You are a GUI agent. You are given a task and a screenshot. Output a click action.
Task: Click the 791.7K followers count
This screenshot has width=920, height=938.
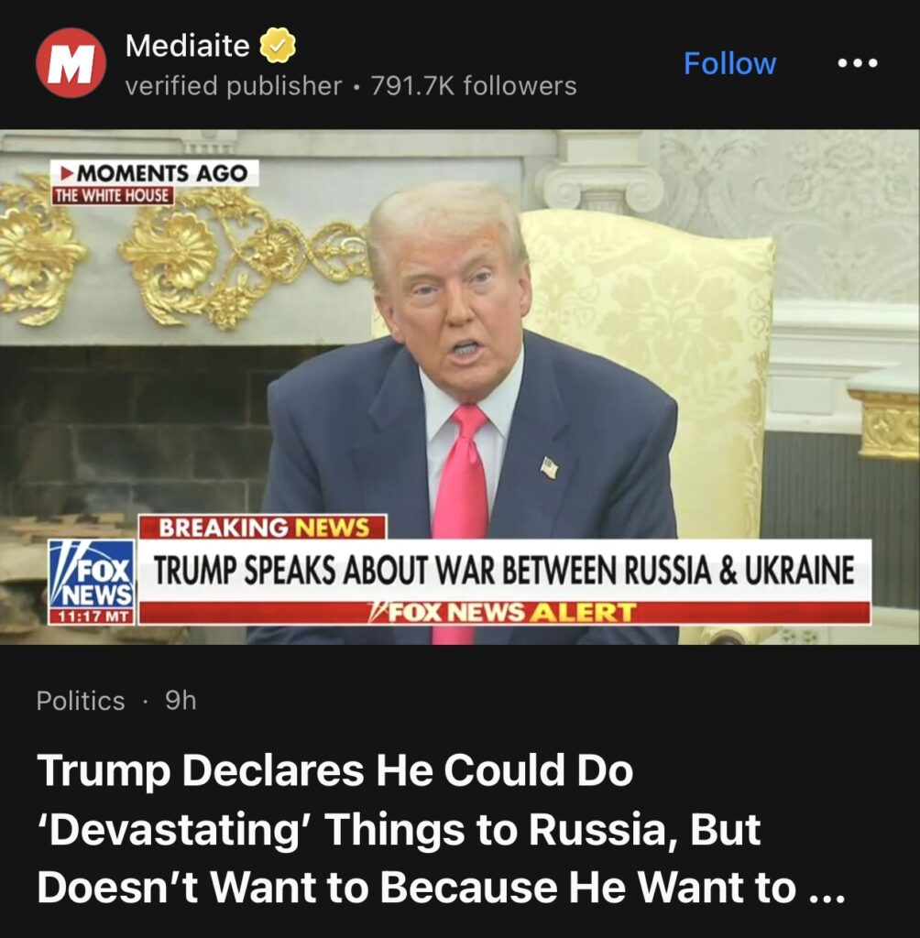[474, 86]
